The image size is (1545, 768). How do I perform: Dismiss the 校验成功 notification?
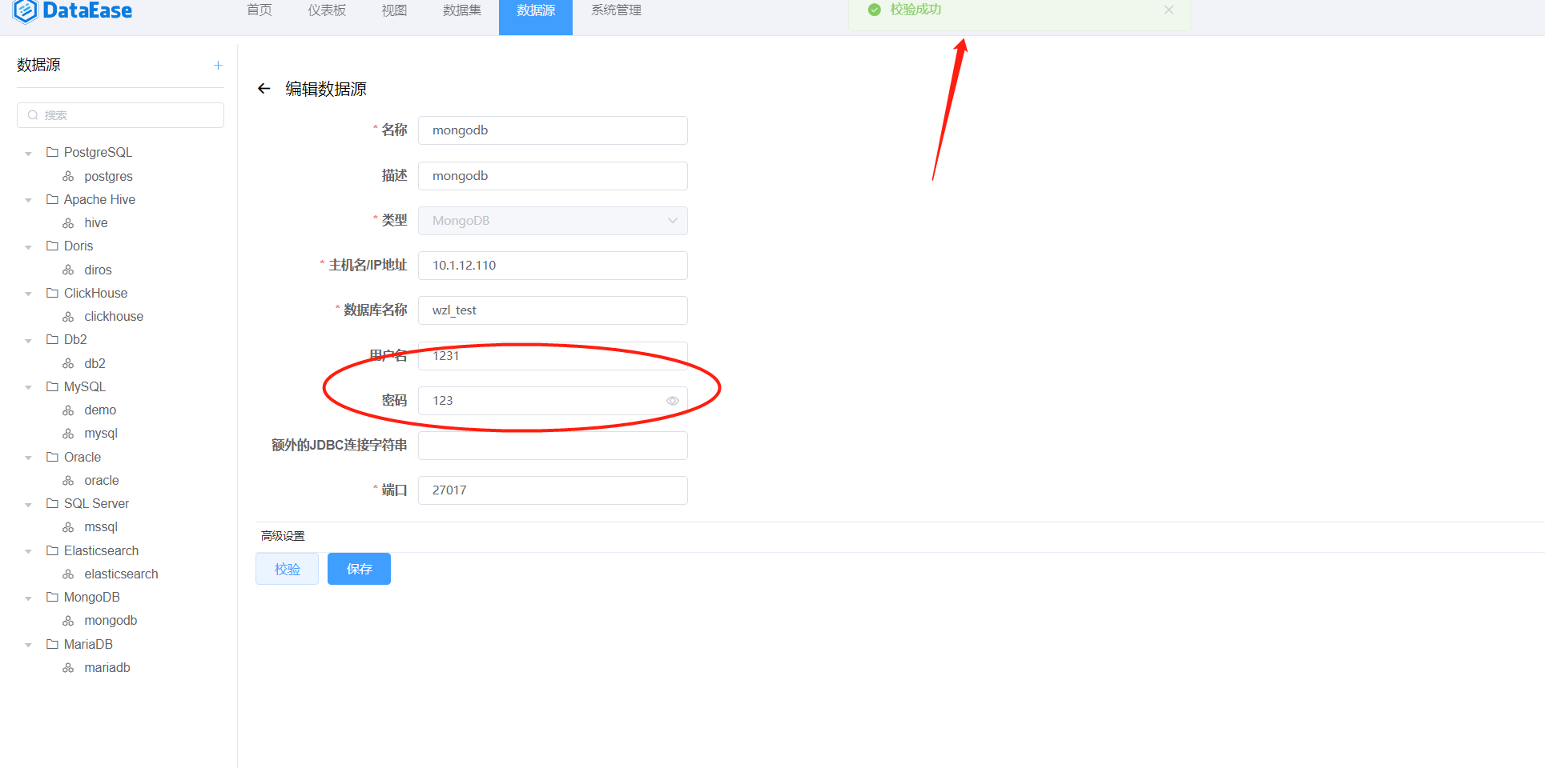(1169, 10)
